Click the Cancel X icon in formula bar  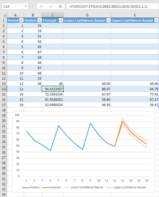point(41,6)
